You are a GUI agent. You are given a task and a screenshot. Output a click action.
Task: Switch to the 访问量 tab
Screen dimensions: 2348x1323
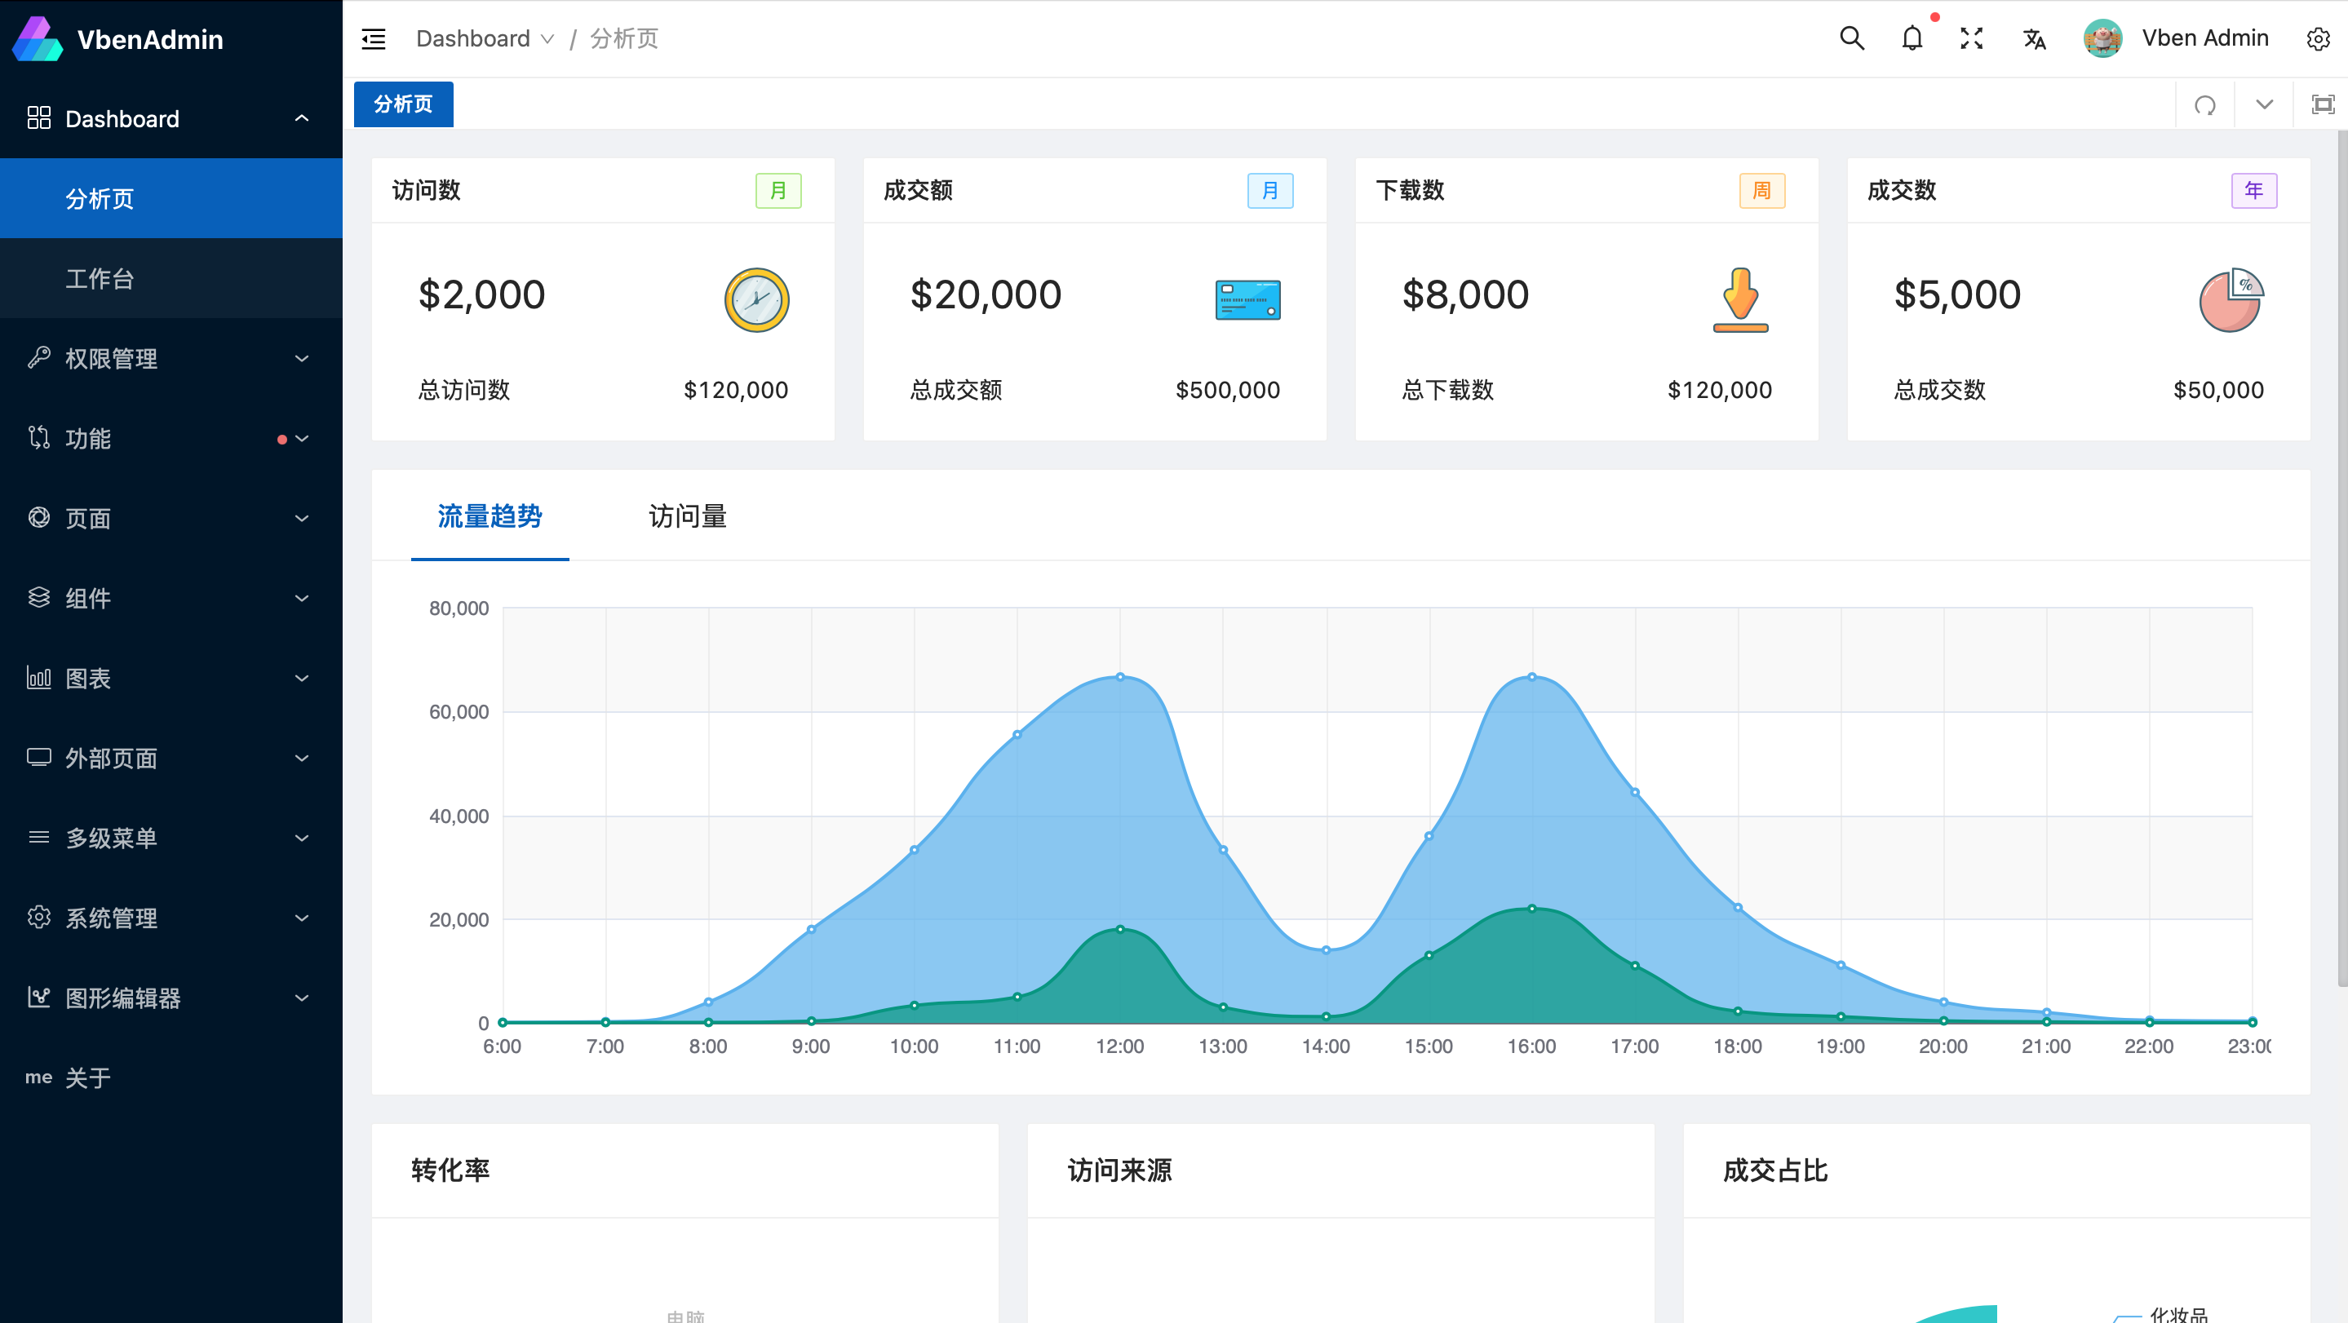[x=687, y=516]
